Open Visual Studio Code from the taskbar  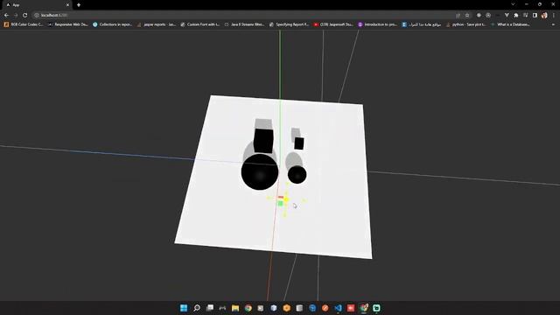[338, 308]
